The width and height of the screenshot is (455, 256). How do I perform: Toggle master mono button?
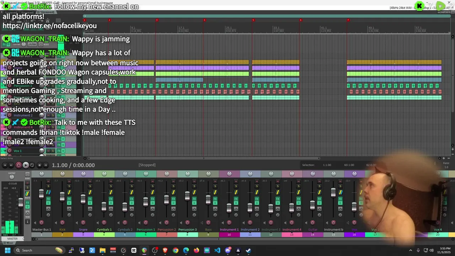[27, 174]
